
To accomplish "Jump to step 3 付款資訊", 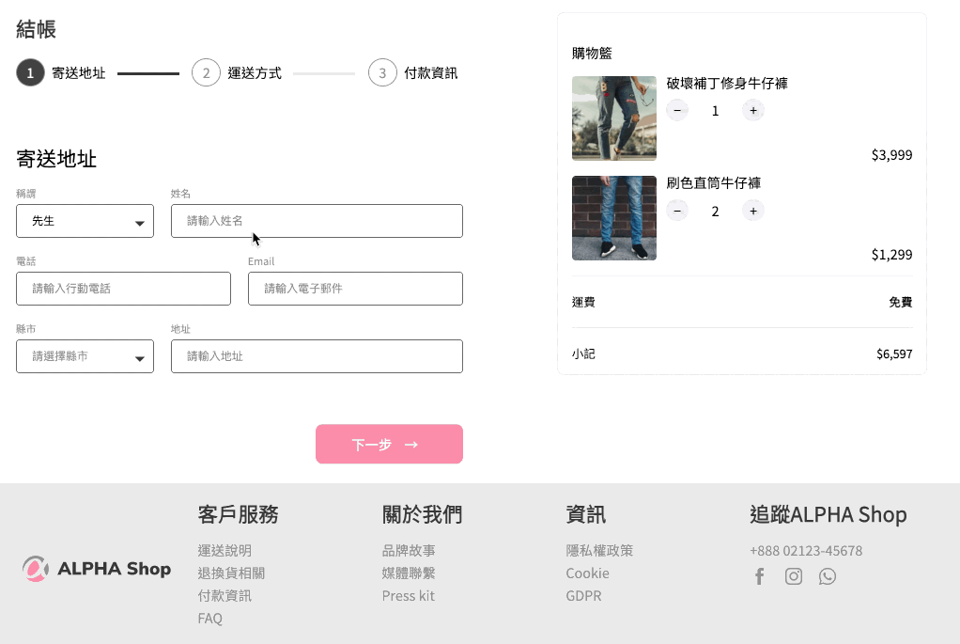I will coord(382,72).
